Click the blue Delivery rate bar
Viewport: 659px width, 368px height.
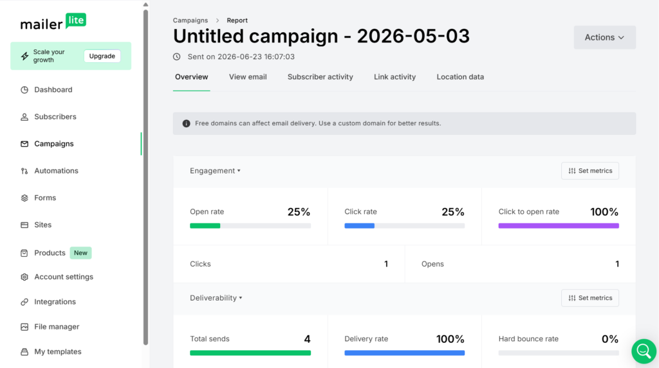[x=405, y=353]
